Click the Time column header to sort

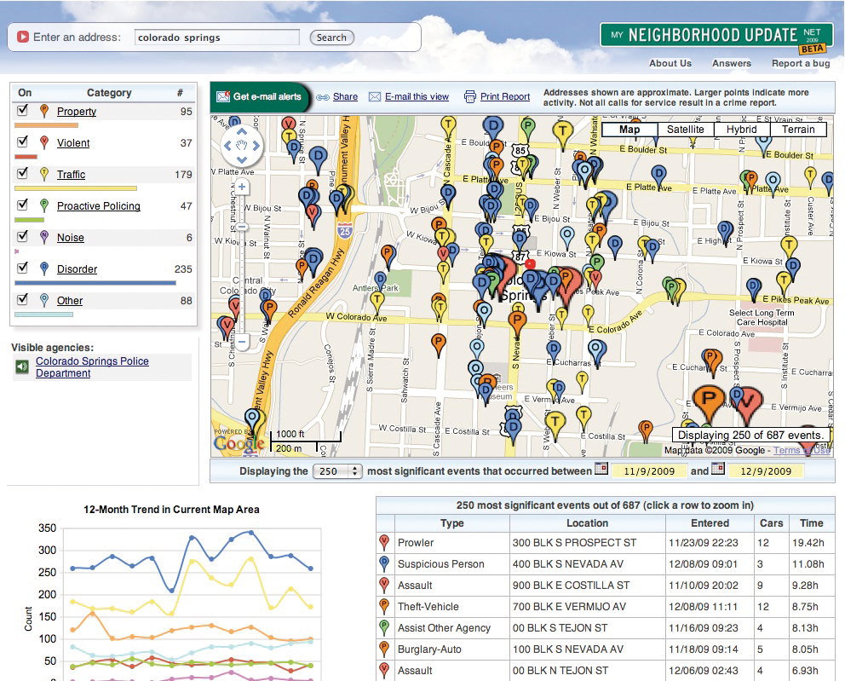(x=811, y=523)
